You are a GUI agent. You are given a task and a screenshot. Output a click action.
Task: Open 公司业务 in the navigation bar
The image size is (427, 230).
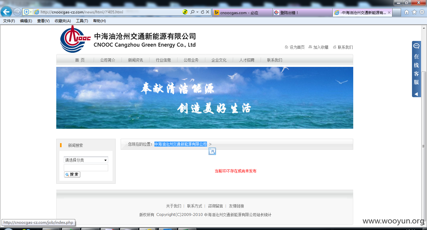[191, 60]
